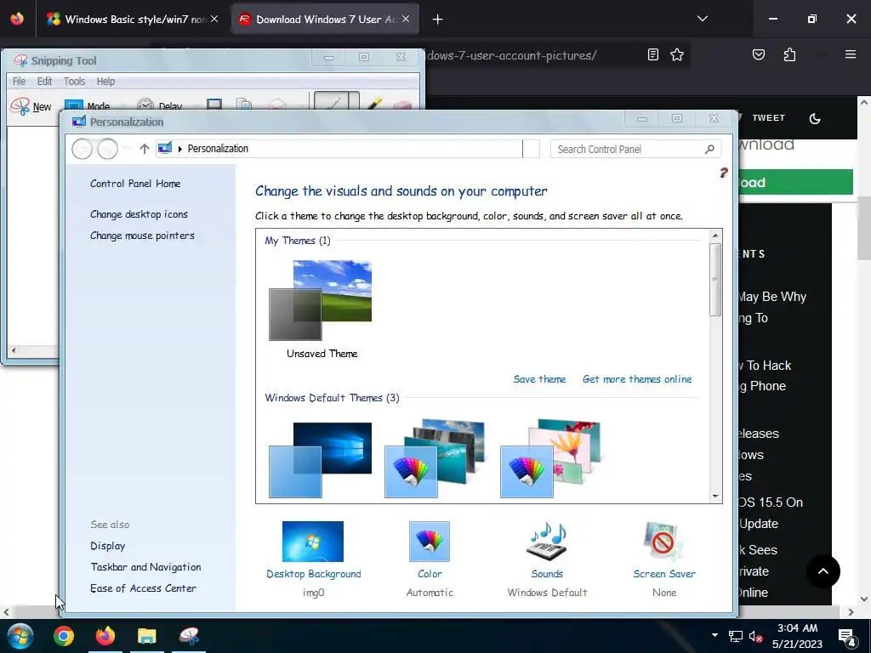
Task: Open File menu in Snipping Tool
Action: [19, 82]
